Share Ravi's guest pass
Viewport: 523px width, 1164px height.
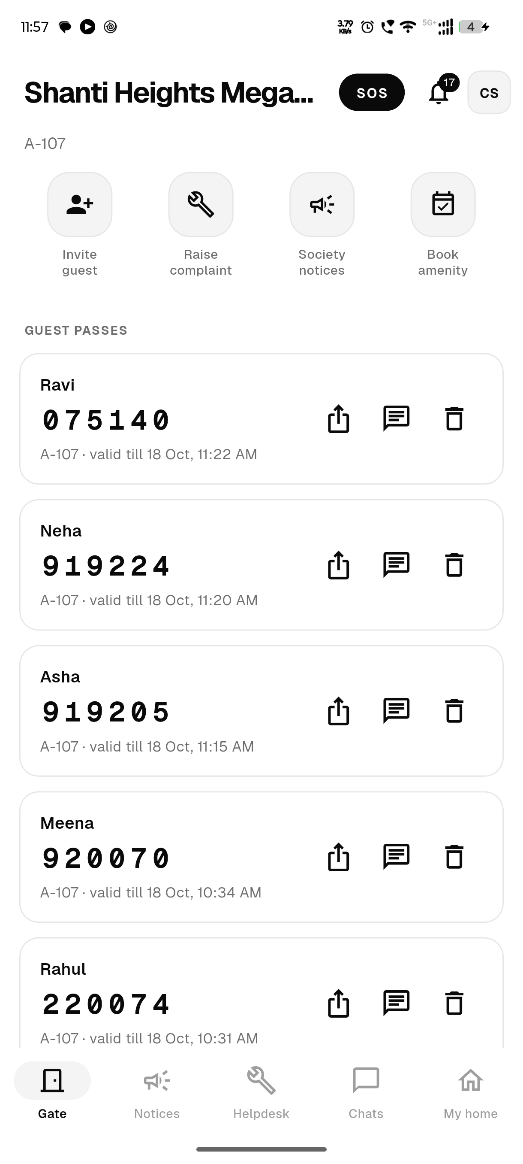click(x=338, y=419)
